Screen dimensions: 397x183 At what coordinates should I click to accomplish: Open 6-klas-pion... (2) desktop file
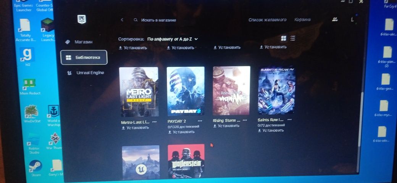[387, 57]
